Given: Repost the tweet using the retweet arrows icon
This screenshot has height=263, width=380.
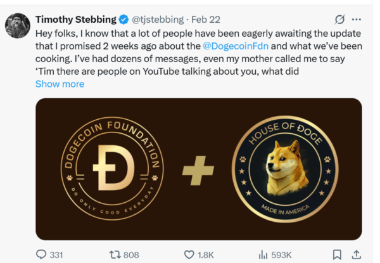Looking at the screenshot, I should [115, 255].
